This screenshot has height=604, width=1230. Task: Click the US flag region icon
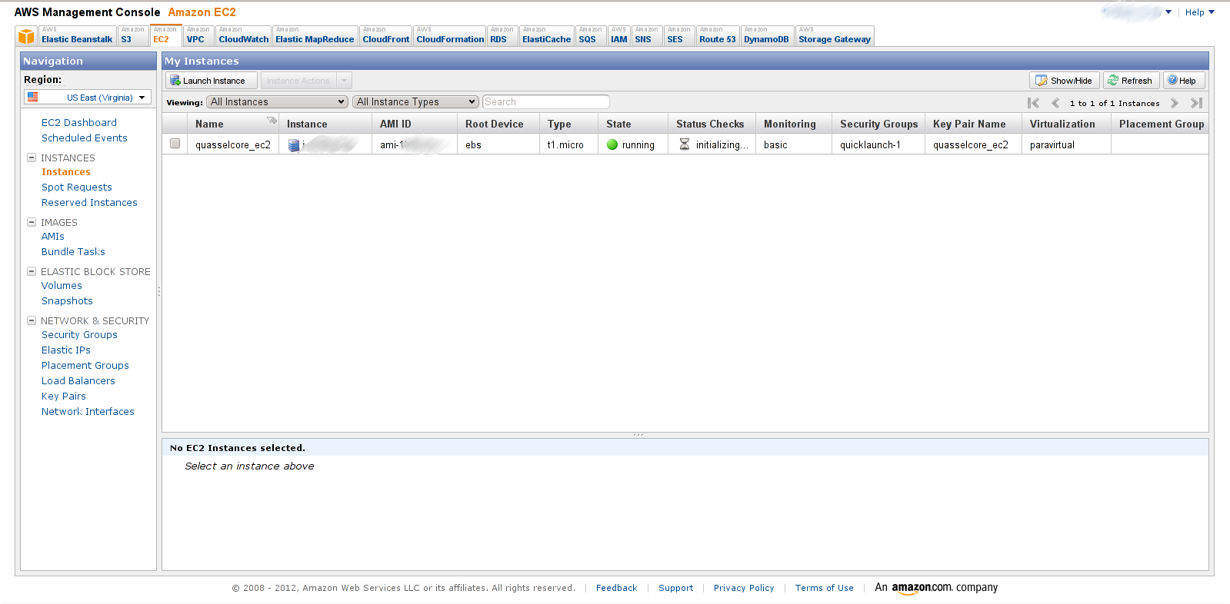[x=33, y=98]
